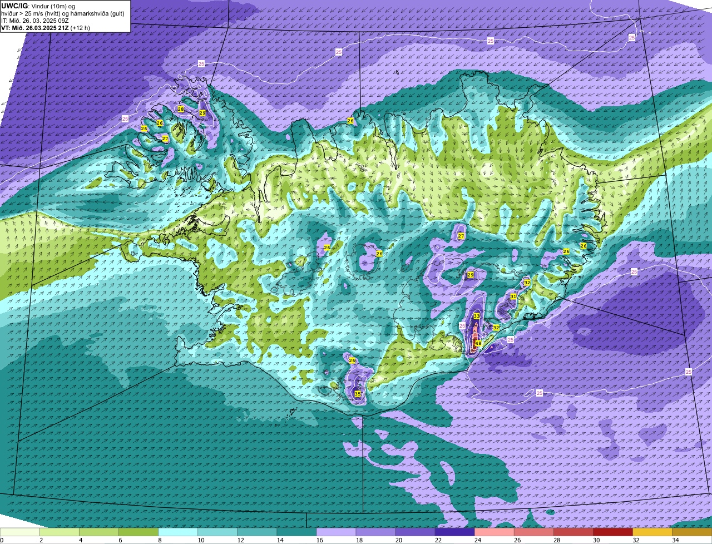712x544 pixels.
Task: Click the legend scale number '30'
Action: pyautogui.click(x=596, y=540)
